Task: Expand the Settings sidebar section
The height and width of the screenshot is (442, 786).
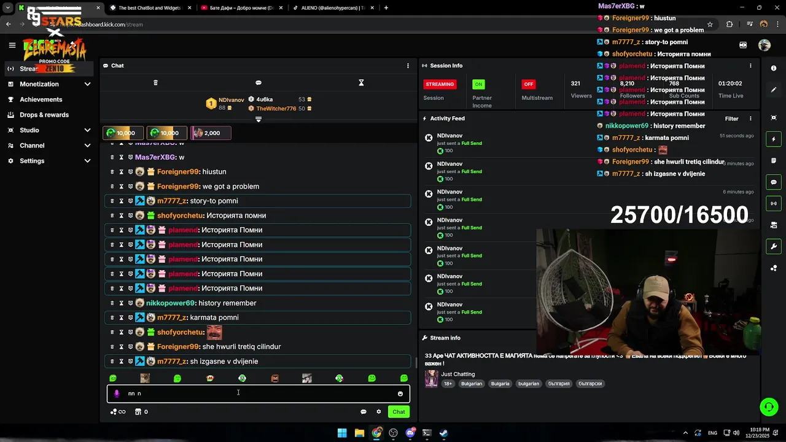Action: [x=87, y=161]
